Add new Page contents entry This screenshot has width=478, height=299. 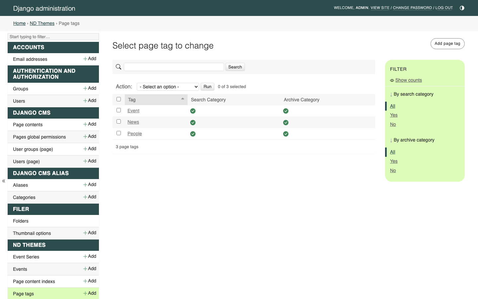pyautogui.click(x=90, y=124)
